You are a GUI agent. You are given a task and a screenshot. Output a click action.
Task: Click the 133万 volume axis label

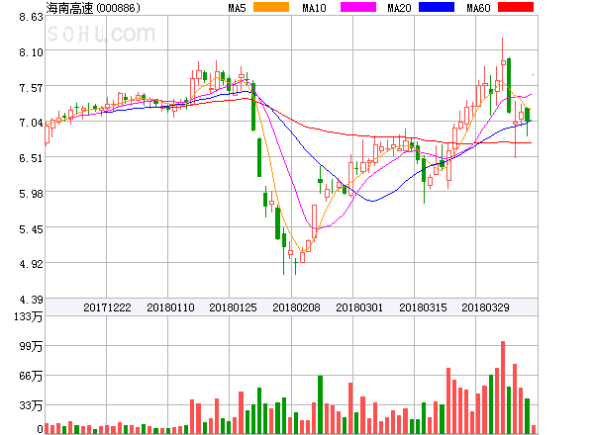point(29,316)
